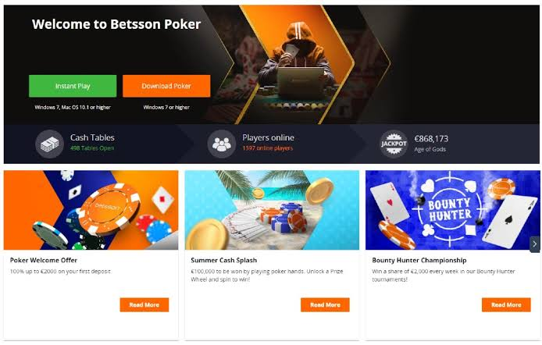Click the Bounty Hunter banner image
This screenshot has height=345, width=542.
452,210
